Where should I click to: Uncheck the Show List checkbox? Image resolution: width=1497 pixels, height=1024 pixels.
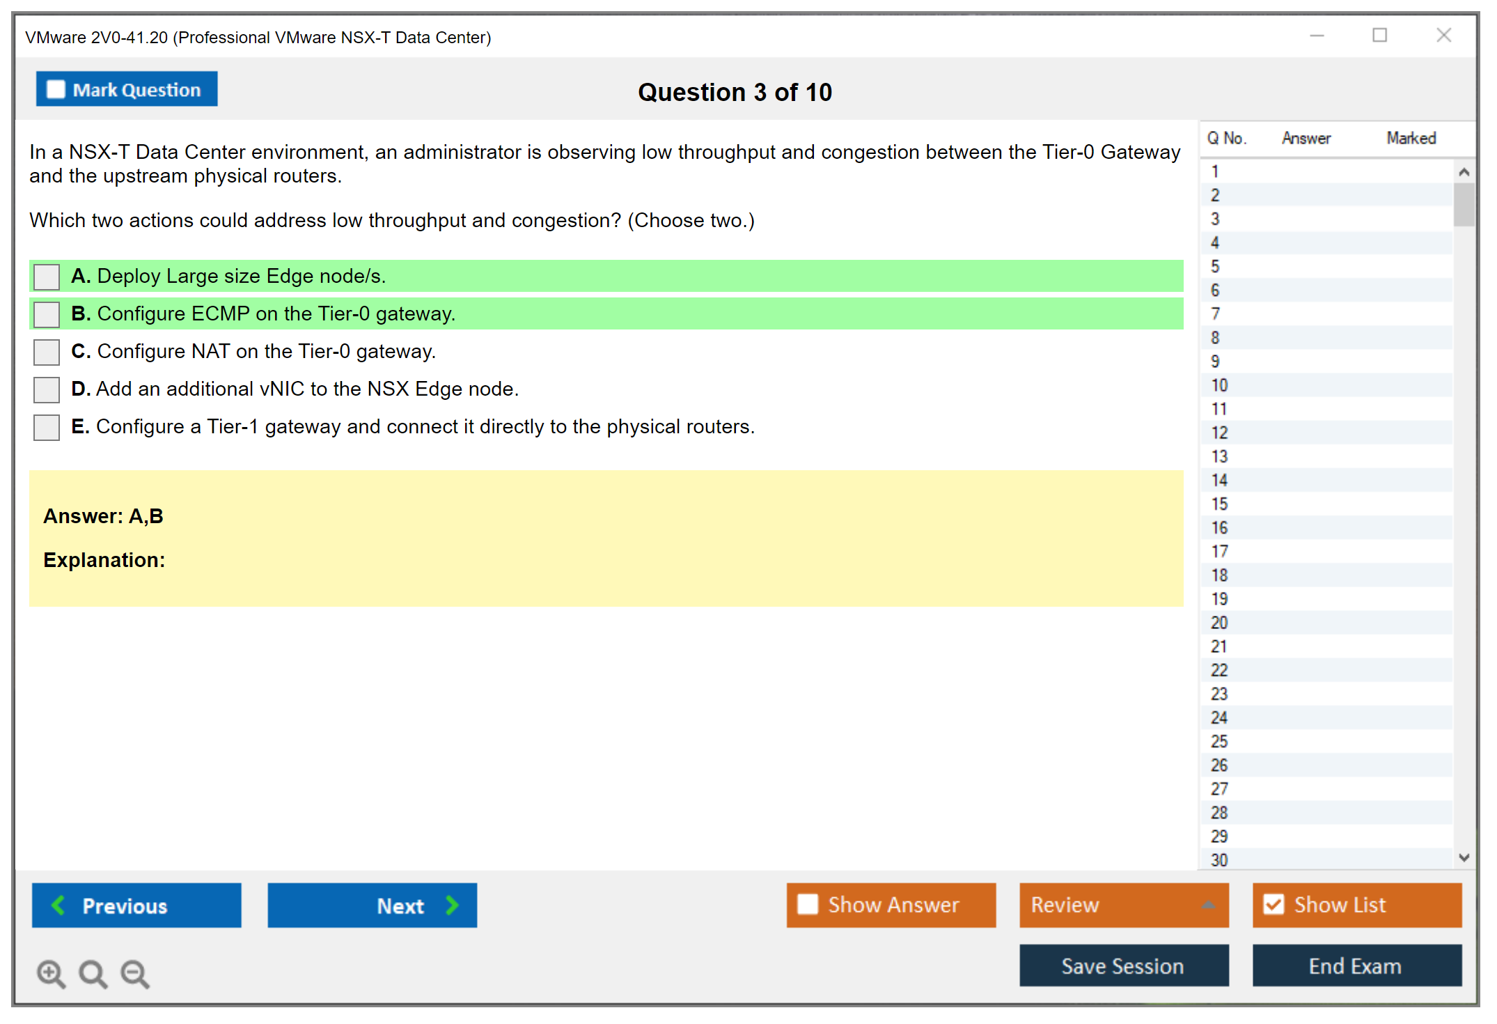pos(1273,904)
